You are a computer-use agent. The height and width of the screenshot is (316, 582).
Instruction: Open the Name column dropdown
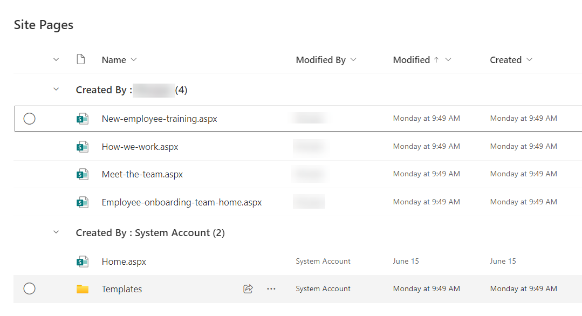[x=133, y=59]
